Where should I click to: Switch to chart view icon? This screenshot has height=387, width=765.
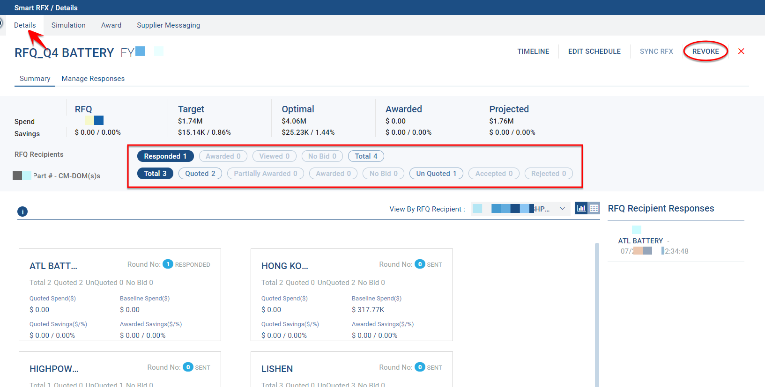pos(581,208)
